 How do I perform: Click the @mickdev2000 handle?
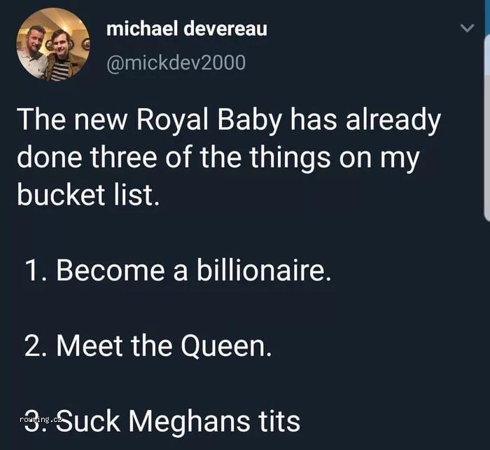click(176, 62)
